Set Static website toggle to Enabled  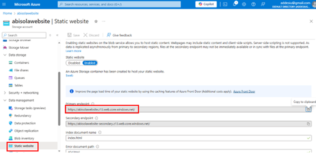(x=90, y=63)
